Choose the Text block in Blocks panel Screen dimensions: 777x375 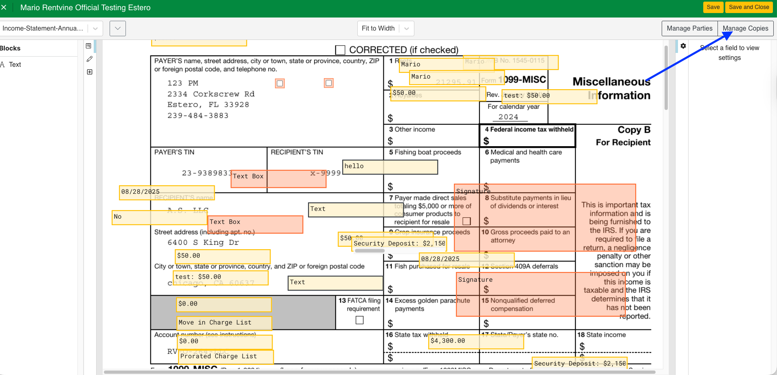[15, 64]
